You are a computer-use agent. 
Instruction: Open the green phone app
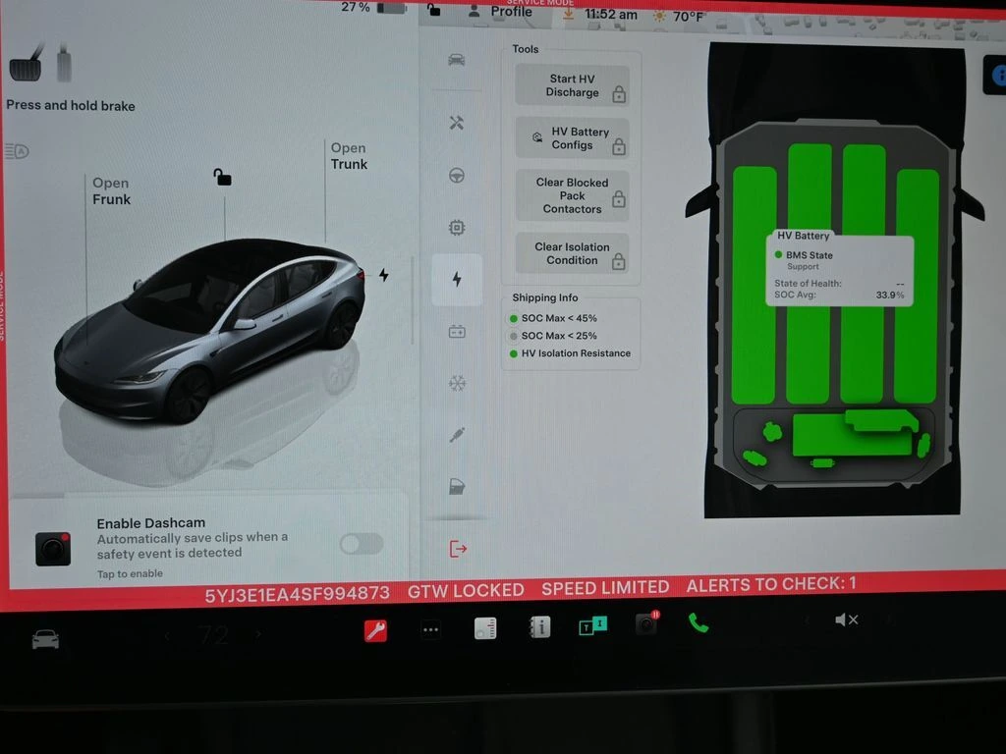tap(699, 622)
